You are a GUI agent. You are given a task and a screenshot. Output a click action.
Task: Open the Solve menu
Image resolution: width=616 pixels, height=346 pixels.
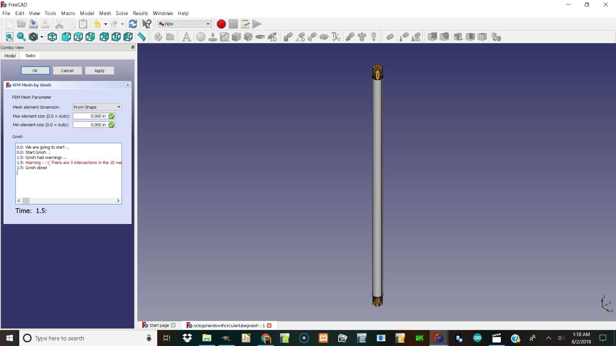click(122, 13)
